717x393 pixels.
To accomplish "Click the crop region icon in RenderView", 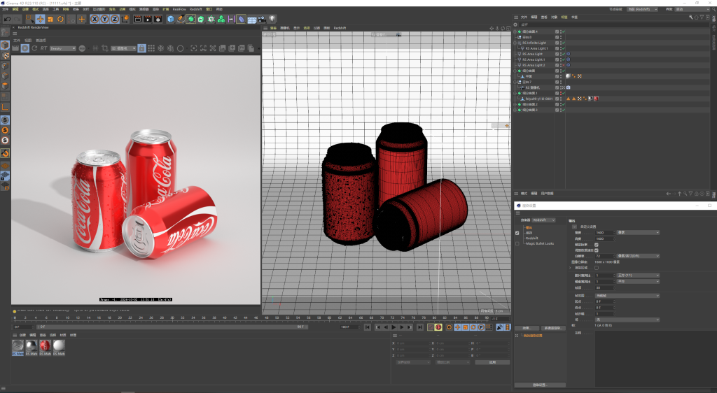I will point(105,48).
